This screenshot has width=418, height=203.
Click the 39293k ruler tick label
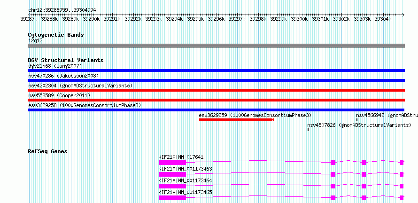pos(154,19)
